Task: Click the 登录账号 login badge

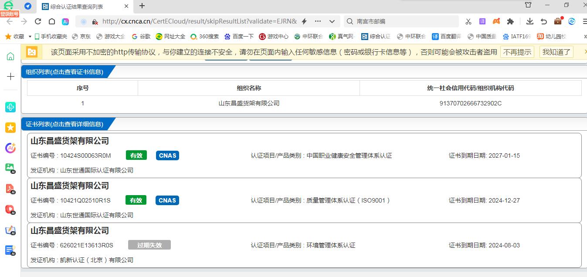Action: [9, 14]
